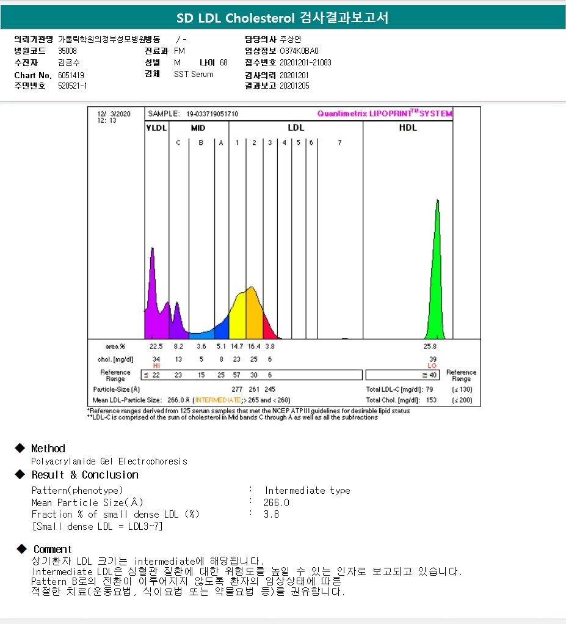Click the diamond bullet beside Result & Conclusion
Screen dimensions: 566x624
(21, 475)
